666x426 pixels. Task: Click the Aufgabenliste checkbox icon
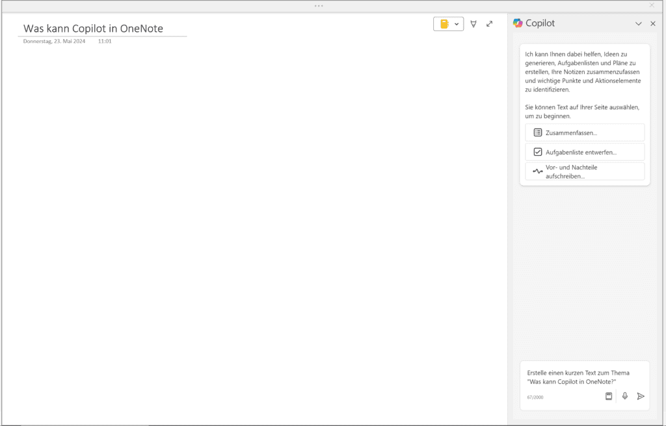point(538,152)
